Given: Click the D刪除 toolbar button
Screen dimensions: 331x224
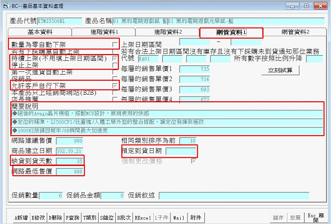Looking at the screenshot, I should (56, 218).
